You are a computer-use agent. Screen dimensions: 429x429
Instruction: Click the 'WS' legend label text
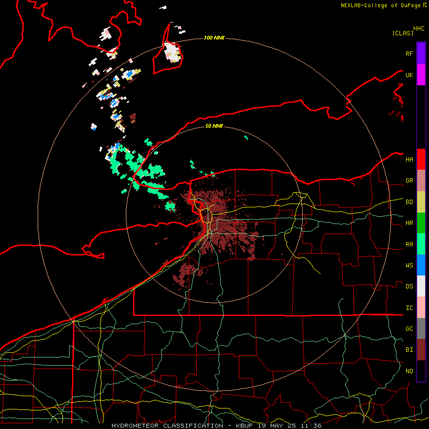click(409, 266)
